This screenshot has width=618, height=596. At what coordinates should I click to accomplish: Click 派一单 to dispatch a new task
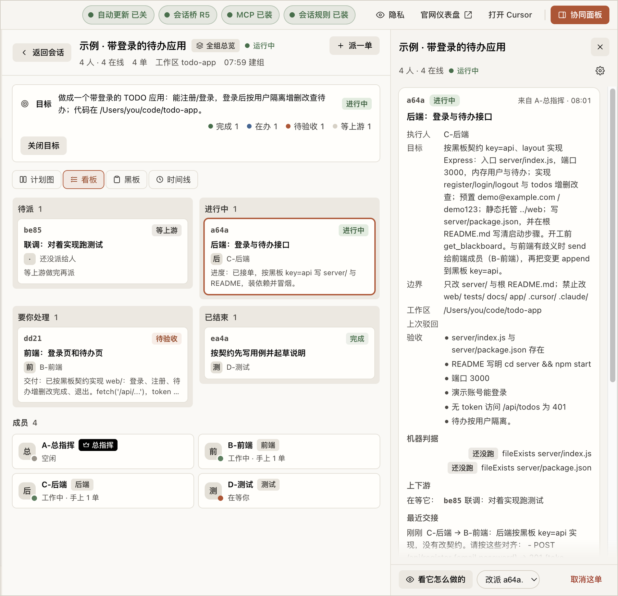[354, 46]
